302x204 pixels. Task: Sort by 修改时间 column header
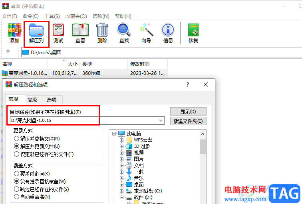147,64
